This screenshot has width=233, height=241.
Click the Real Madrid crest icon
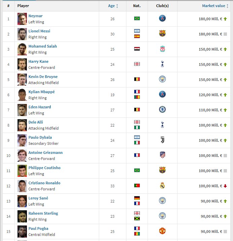click(162, 186)
